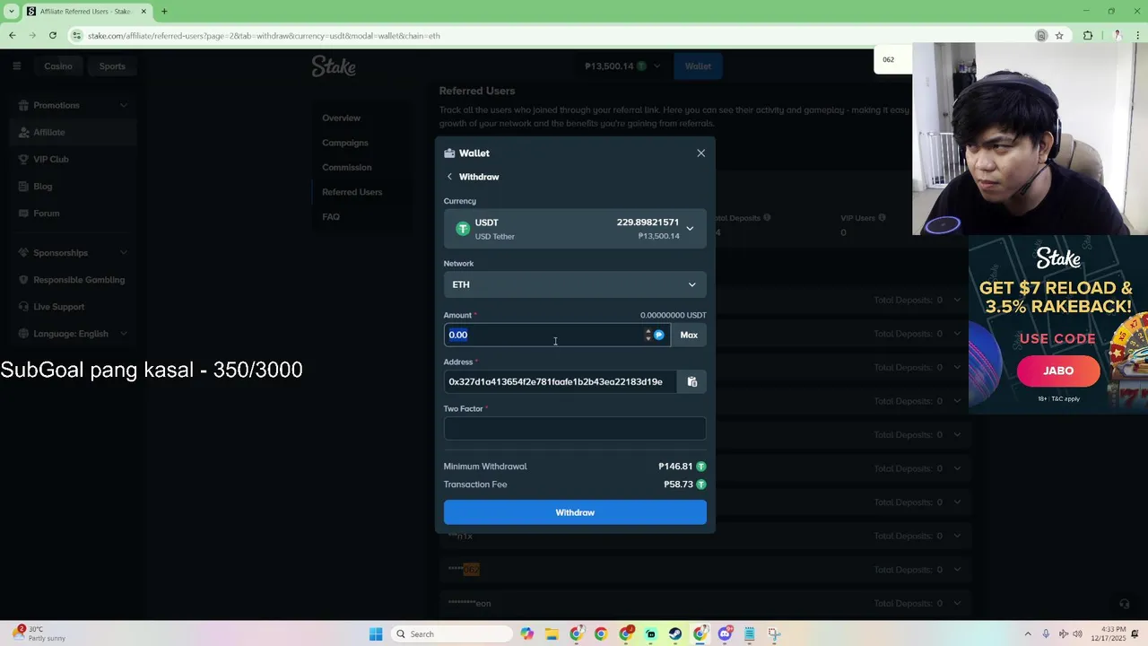Click the blue Withdraw button
1148x646 pixels.
575,512
